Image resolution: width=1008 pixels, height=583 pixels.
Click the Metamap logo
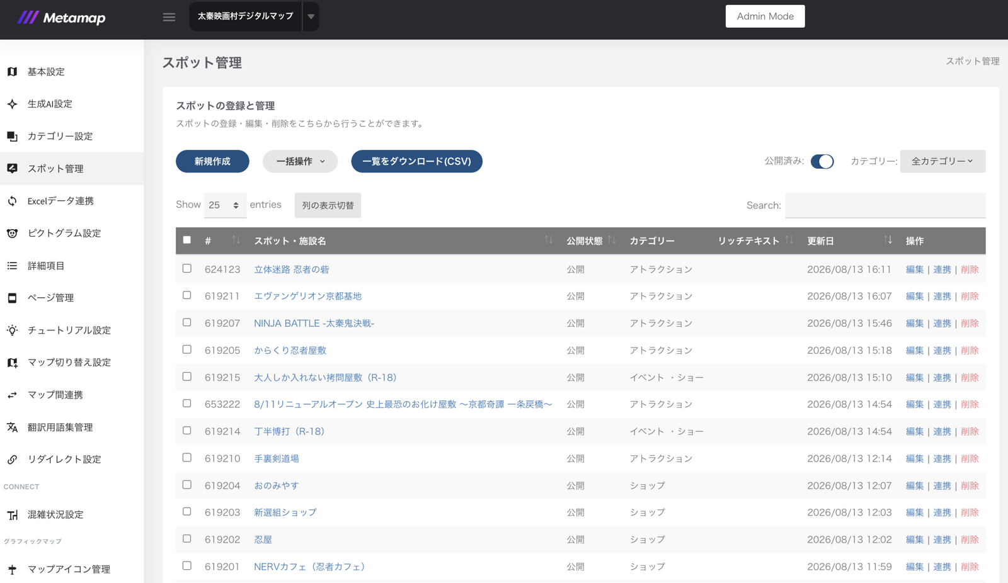(x=61, y=18)
